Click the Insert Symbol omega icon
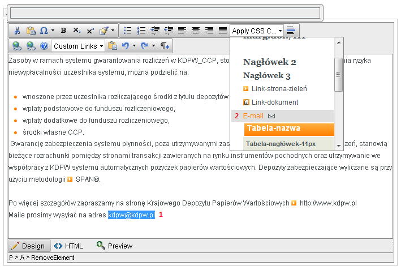The image size is (401, 270). (44, 31)
